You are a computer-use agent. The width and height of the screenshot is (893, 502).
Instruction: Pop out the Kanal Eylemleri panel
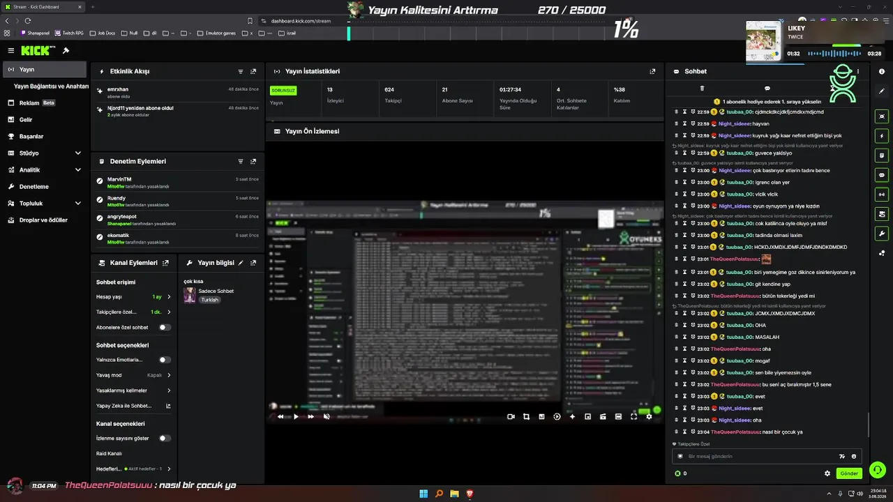point(165,263)
